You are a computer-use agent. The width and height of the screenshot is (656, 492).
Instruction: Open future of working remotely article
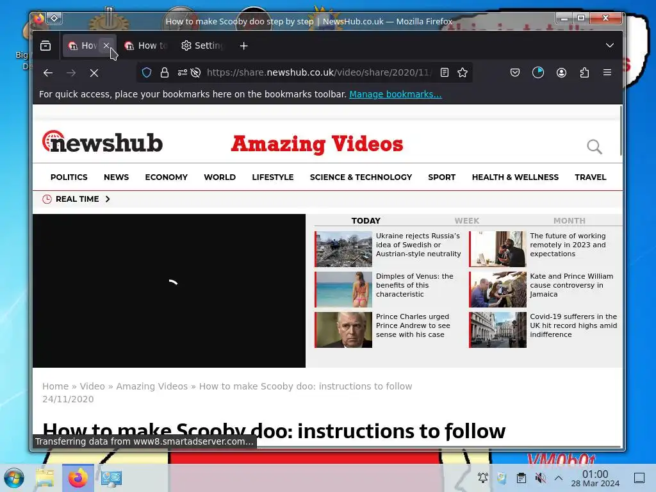pos(568,245)
